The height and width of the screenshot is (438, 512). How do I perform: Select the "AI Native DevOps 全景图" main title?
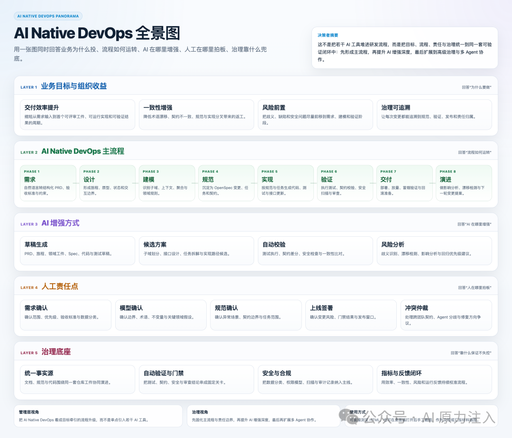pyautogui.click(x=97, y=33)
